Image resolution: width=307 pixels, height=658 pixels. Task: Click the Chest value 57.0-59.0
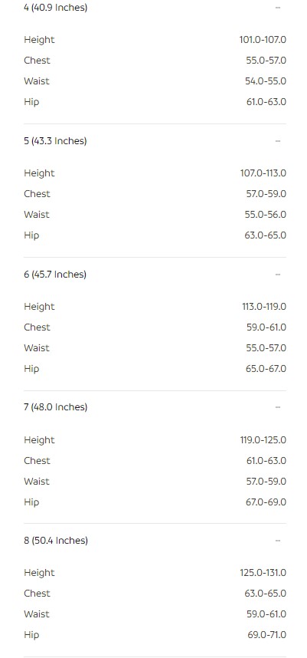[x=266, y=194]
